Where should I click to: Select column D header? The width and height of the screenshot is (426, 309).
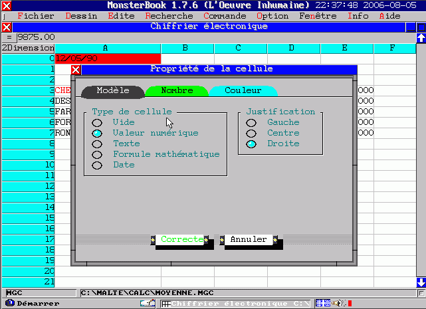click(x=294, y=49)
